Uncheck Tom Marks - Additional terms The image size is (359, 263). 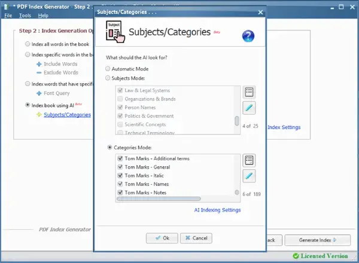[120, 158]
